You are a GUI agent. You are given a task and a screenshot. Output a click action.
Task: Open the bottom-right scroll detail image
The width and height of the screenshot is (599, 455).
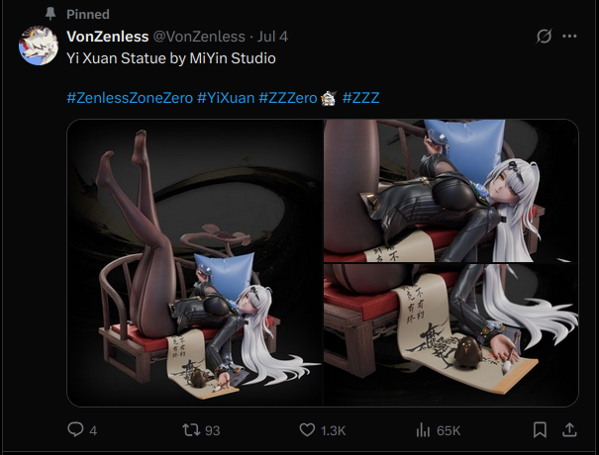pyautogui.click(x=451, y=335)
